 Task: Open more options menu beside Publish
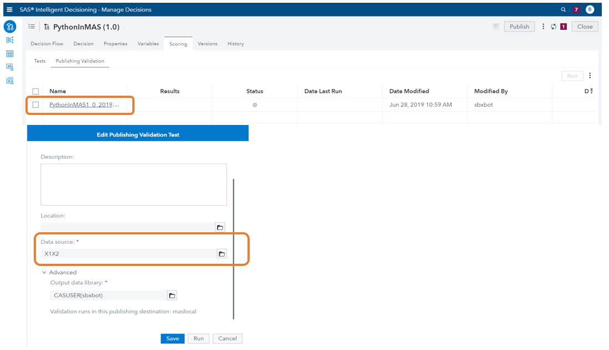pyautogui.click(x=543, y=27)
